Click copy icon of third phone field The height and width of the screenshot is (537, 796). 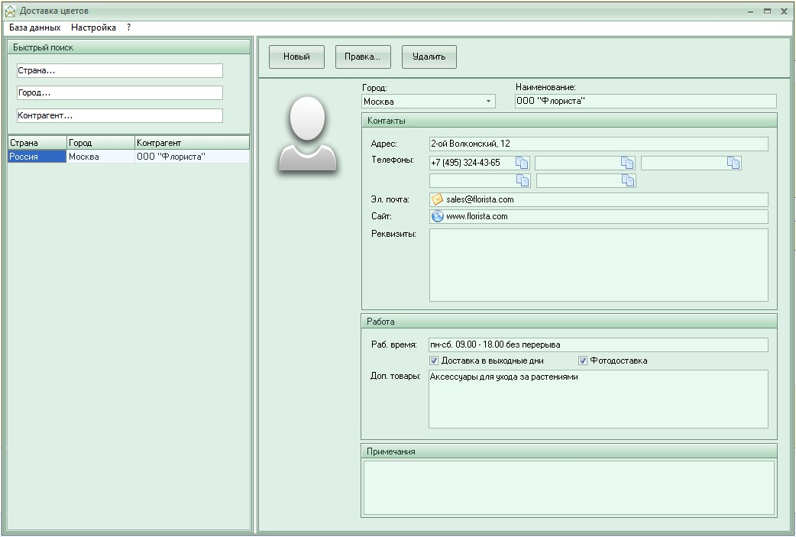(733, 163)
